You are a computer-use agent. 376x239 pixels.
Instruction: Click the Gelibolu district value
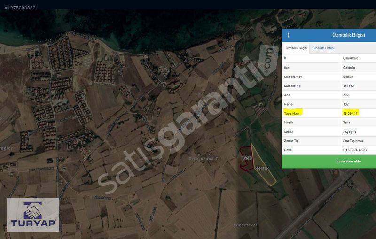click(x=349, y=68)
